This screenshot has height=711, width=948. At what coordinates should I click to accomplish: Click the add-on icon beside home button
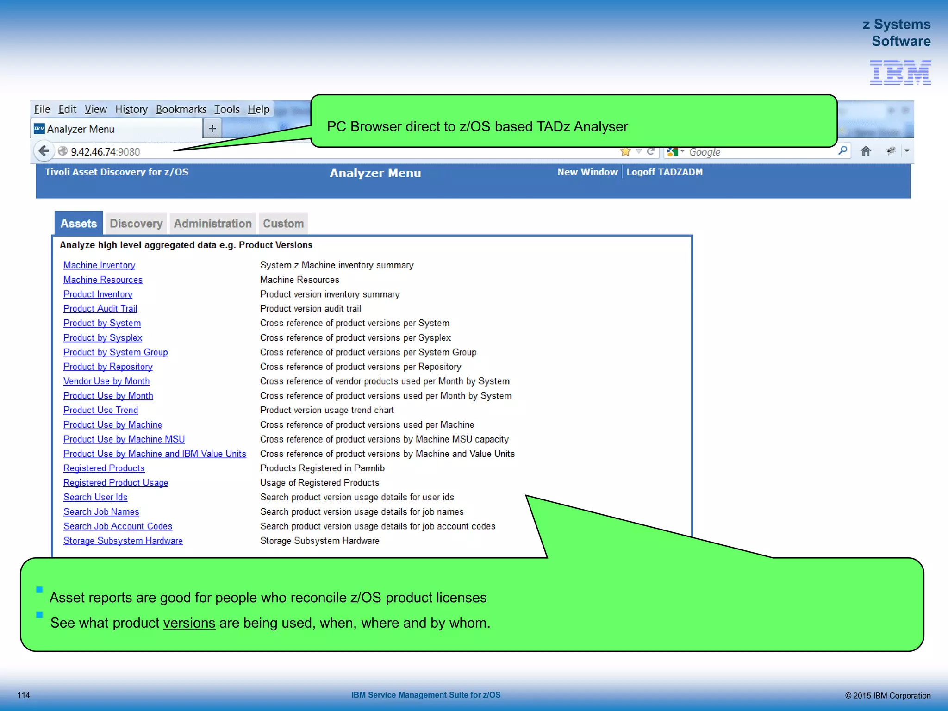[891, 151]
